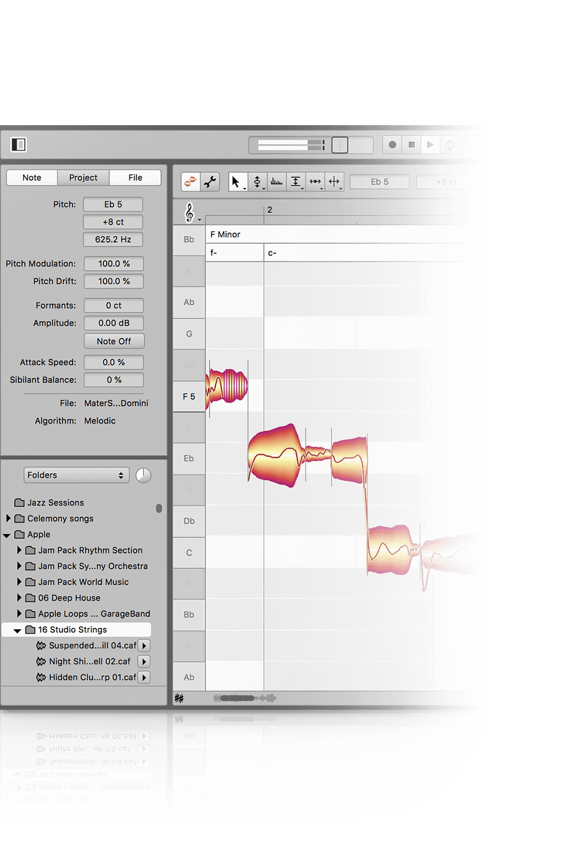Toggle the left sidebar panel visibility
The height and width of the screenshot is (844, 574).
coord(18,145)
